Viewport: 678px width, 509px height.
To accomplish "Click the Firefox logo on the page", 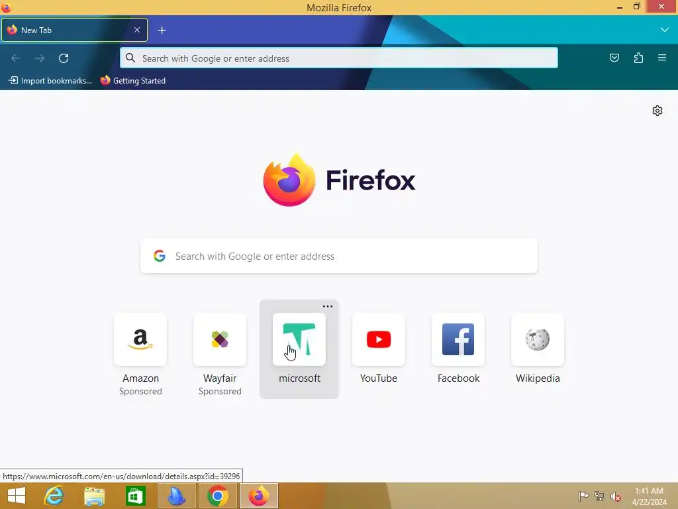I will [x=289, y=180].
